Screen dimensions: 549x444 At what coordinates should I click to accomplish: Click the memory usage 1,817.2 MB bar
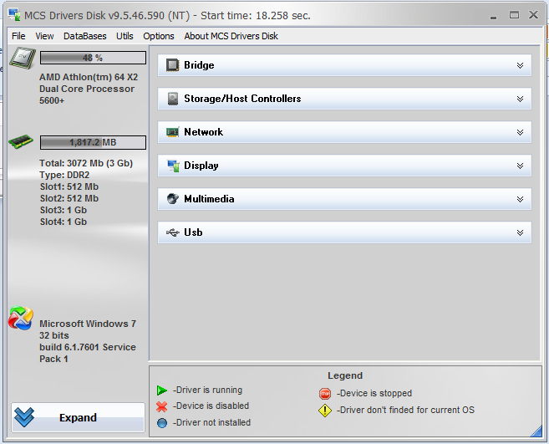(x=93, y=142)
